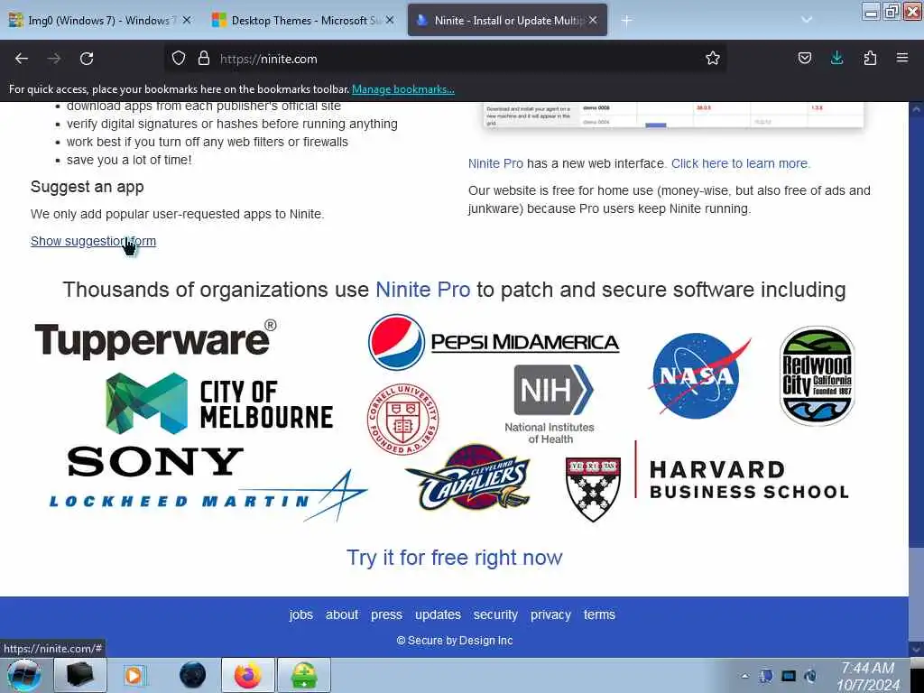924x693 pixels.
Task: Click the Cornell University seal
Action: [403, 419]
